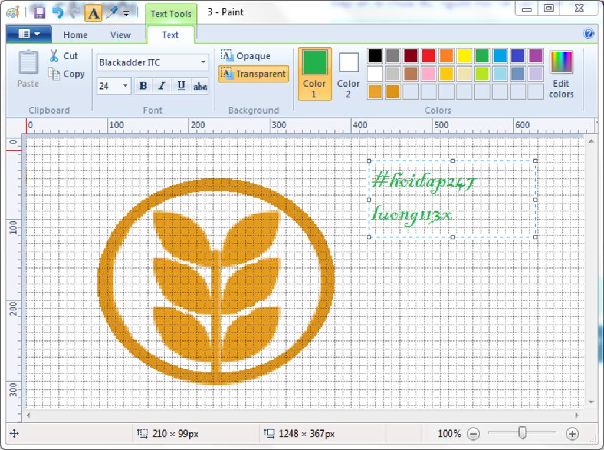The height and width of the screenshot is (450, 604).
Task: Zoom out with the minus button
Action: tap(473, 434)
